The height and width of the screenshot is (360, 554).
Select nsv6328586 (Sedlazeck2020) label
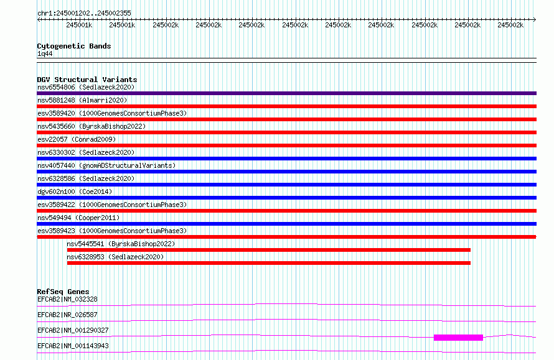click(86, 178)
